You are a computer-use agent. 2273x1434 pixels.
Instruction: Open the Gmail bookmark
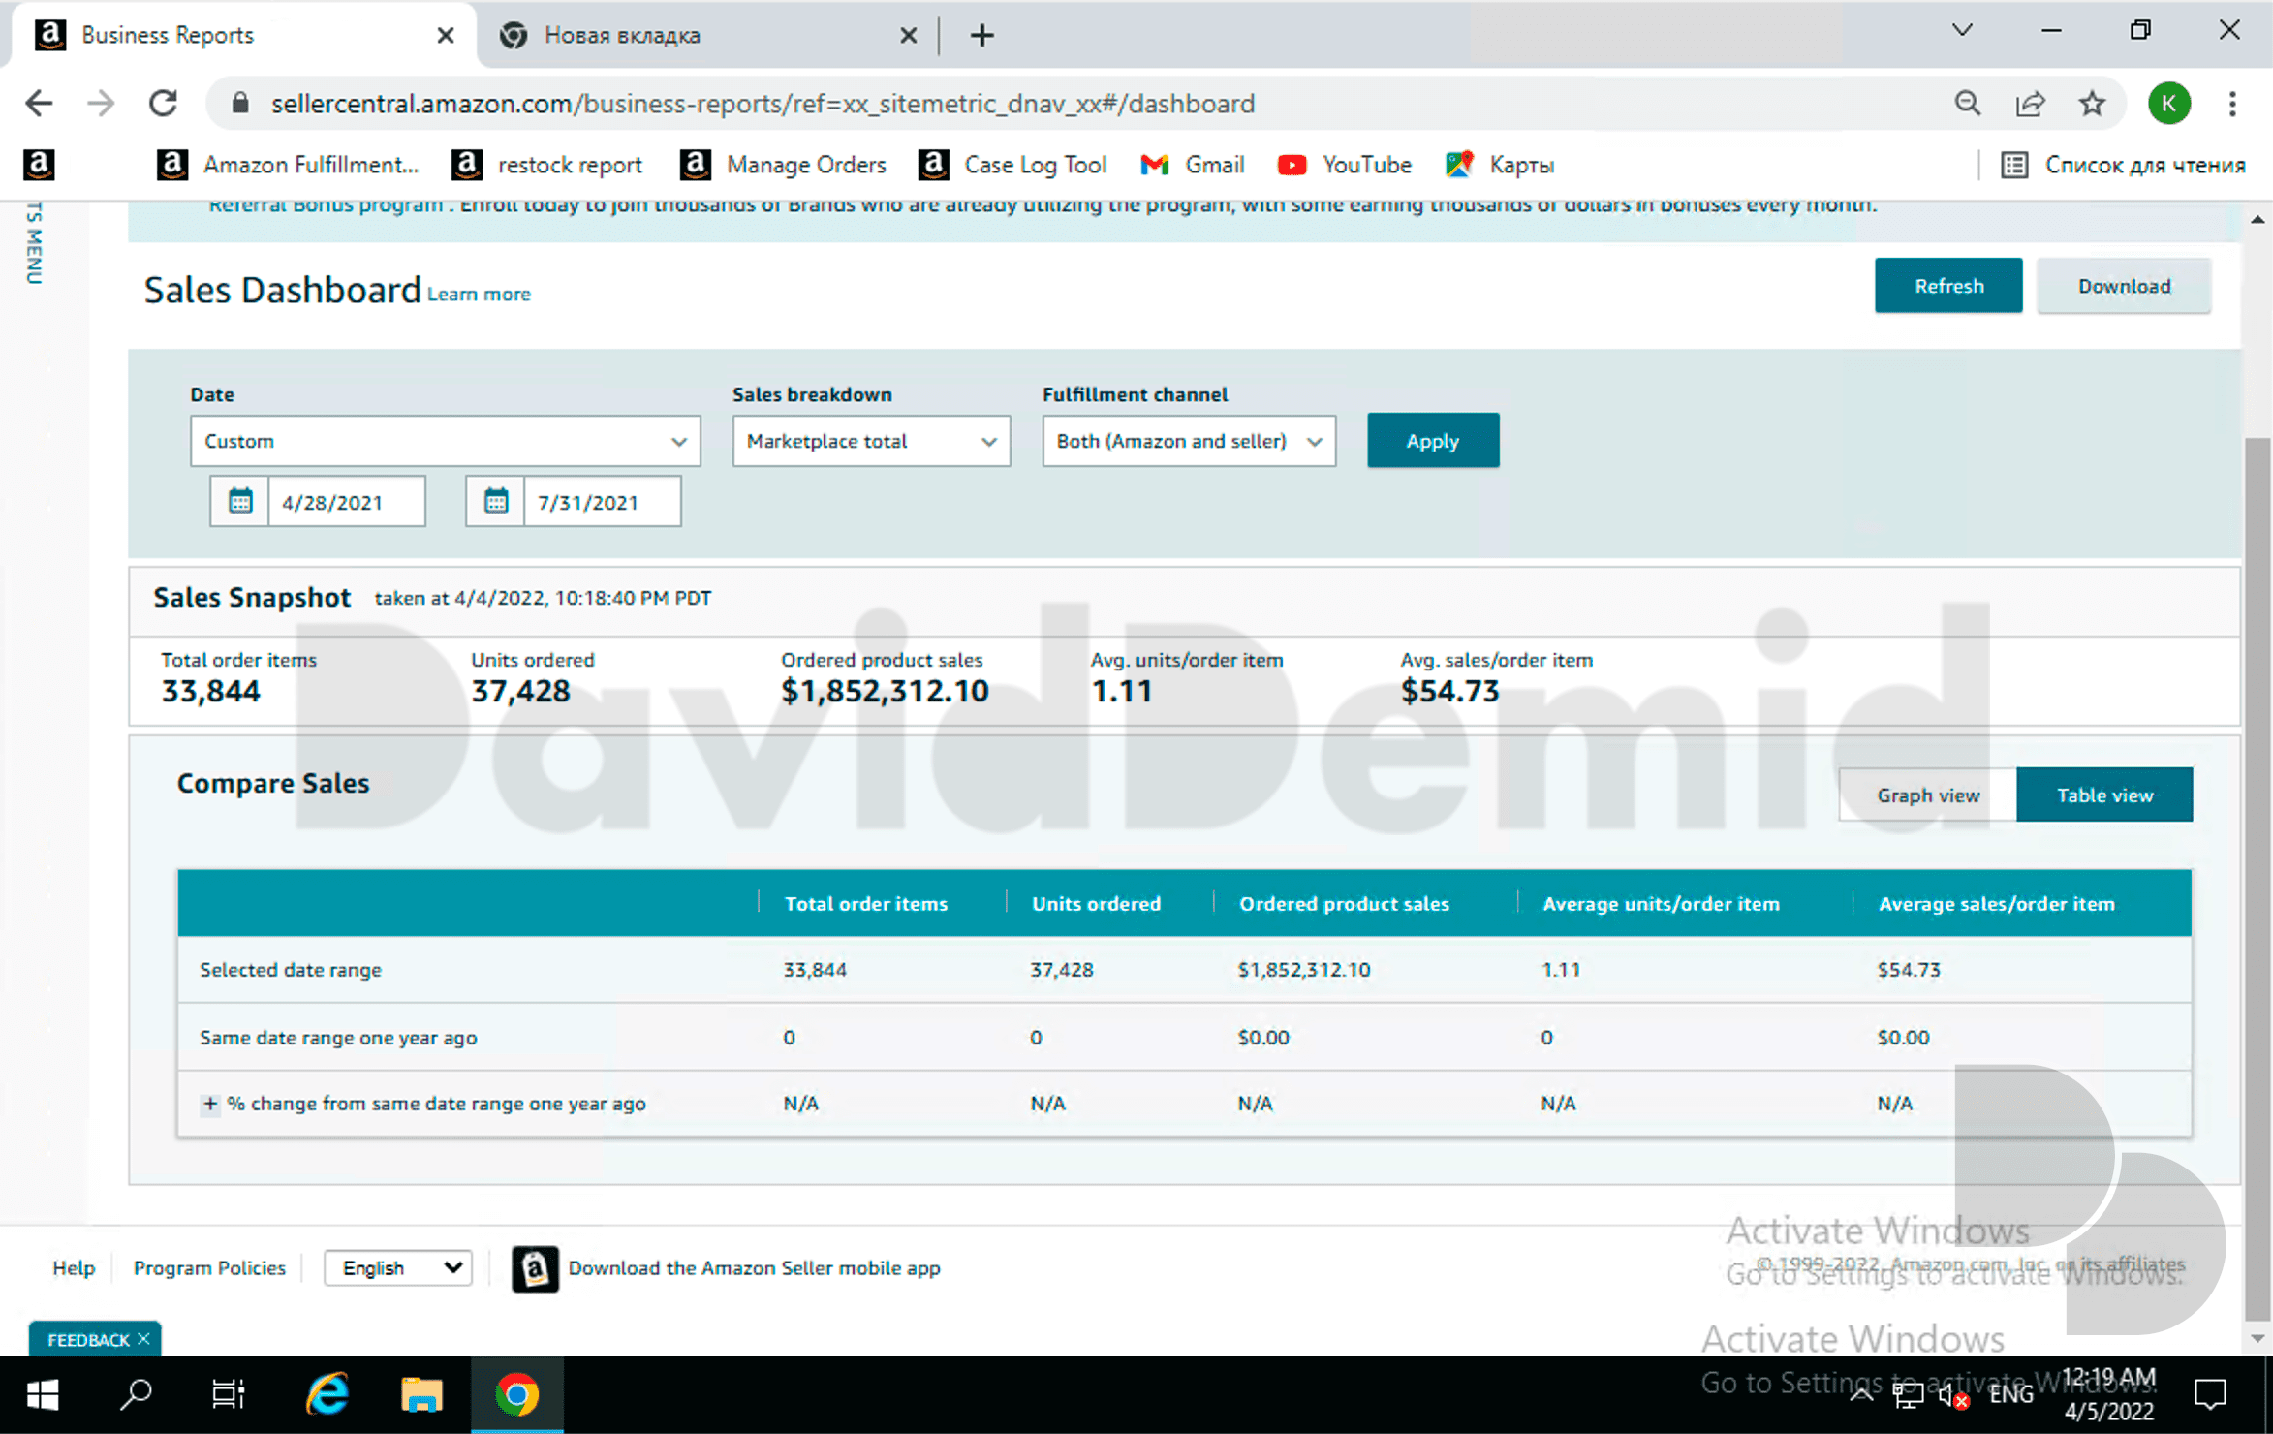click(x=1192, y=165)
